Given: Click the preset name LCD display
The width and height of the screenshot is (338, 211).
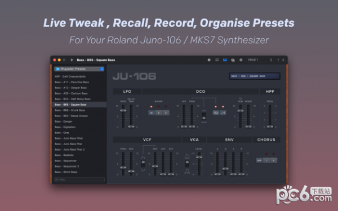Looking at the screenshot, I should [x=255, y=76].
